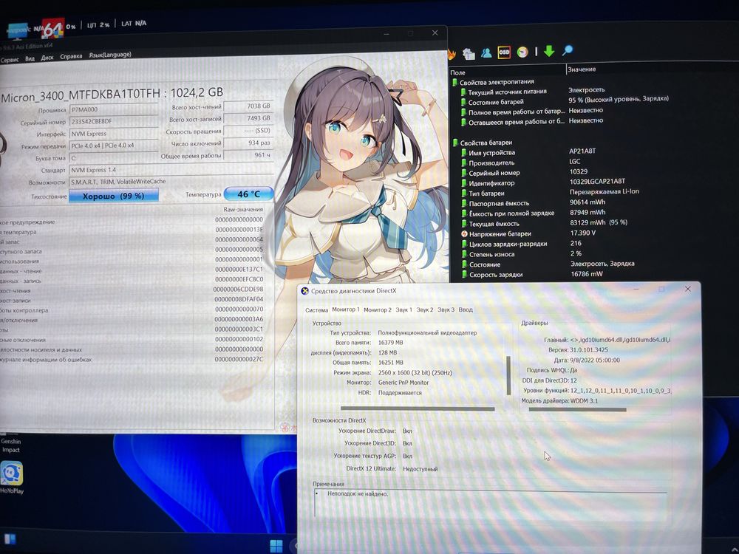Click the Режим передачи PCIe 4.0 x4 field
Screen dimensions: 739x554
114,146
